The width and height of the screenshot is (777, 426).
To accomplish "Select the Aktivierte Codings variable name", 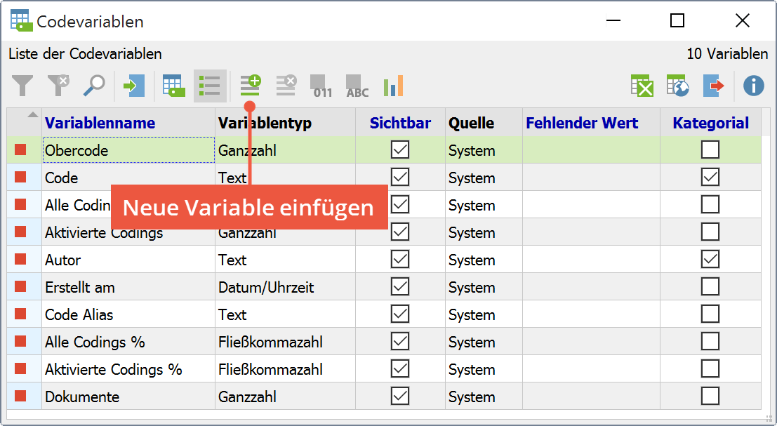I will pos(104,233).
